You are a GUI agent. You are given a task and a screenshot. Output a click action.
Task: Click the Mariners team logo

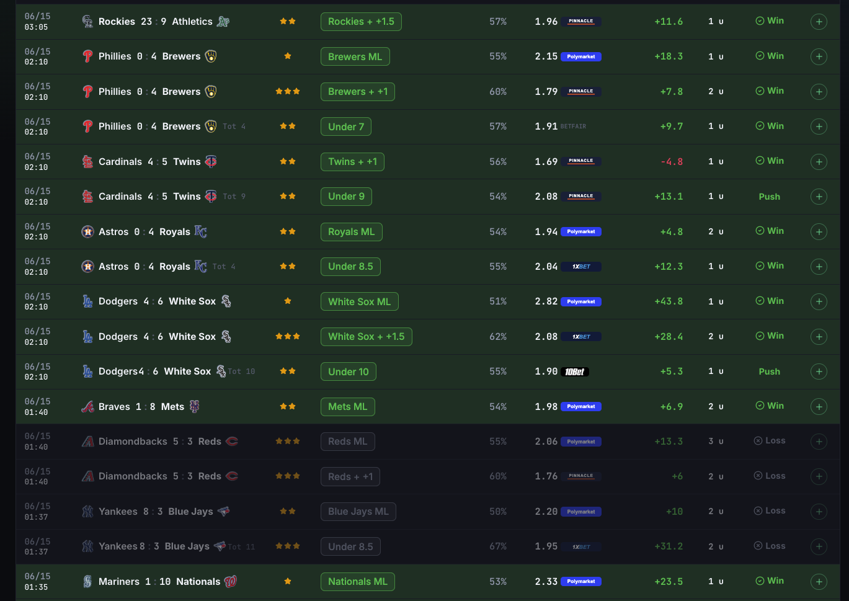87,582
